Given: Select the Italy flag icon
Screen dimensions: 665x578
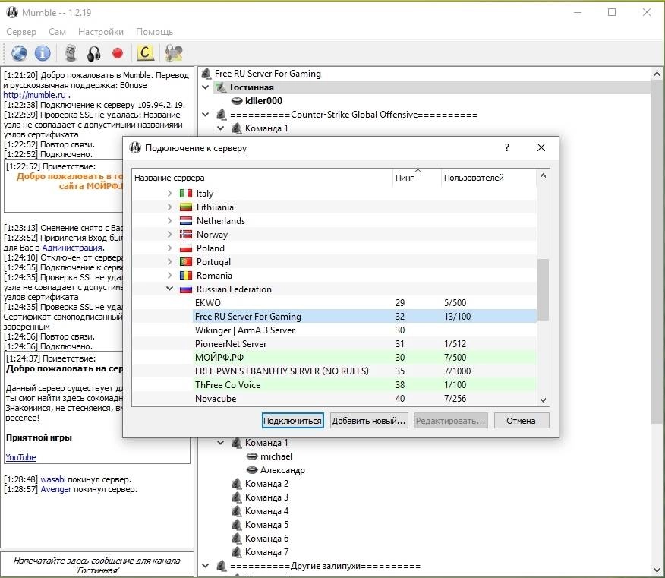Looking at the screenshot, I should pos(186,194).
